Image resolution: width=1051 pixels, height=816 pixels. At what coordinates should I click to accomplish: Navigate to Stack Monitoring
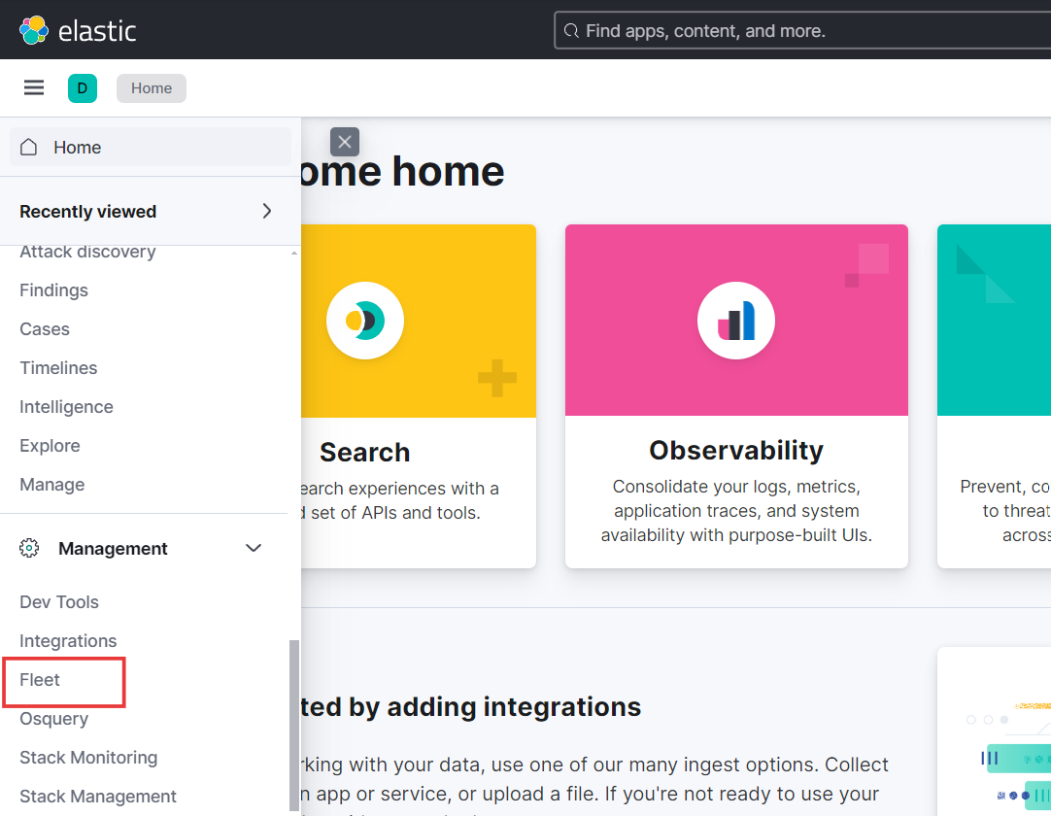pyautogui.click(x=88, y=758)
